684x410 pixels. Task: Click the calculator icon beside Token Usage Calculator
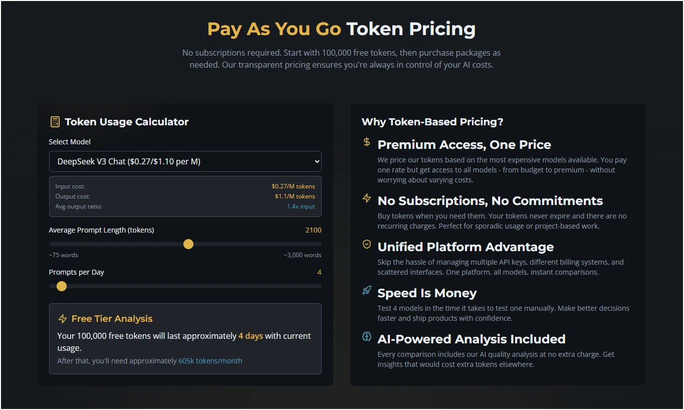[55, 122]
